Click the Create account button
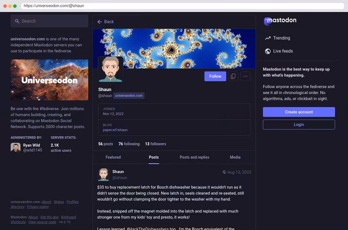 [299, 112]
